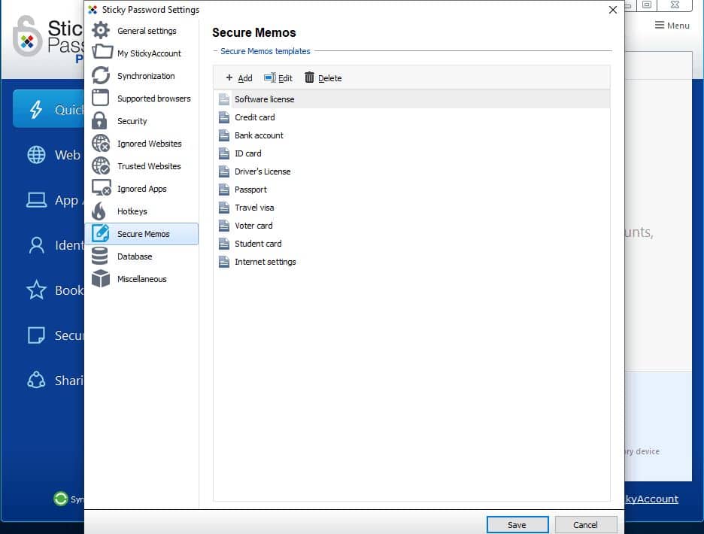Click the document icon beside Bank account
This screenshot has height=534, width=704.
tap(224, 135)
